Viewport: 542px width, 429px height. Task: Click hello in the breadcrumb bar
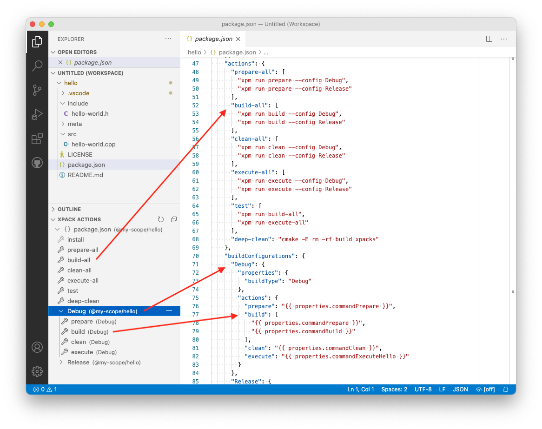coord(194,52)
